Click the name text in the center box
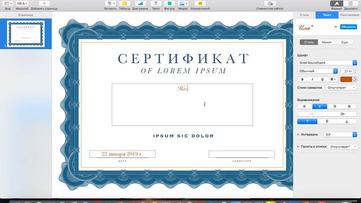The width and height of the screenshot is (361, 203). pyautogui.click(x=182, y=89)
